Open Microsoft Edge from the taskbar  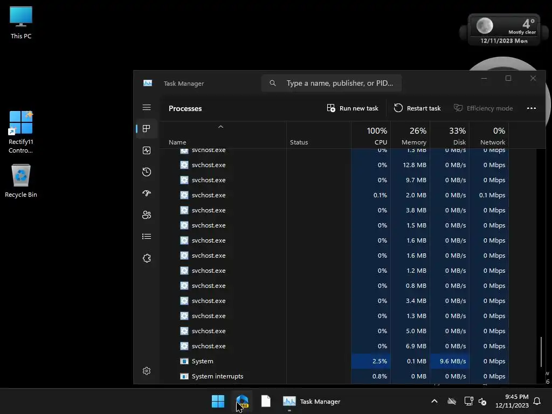pos(242,401)
